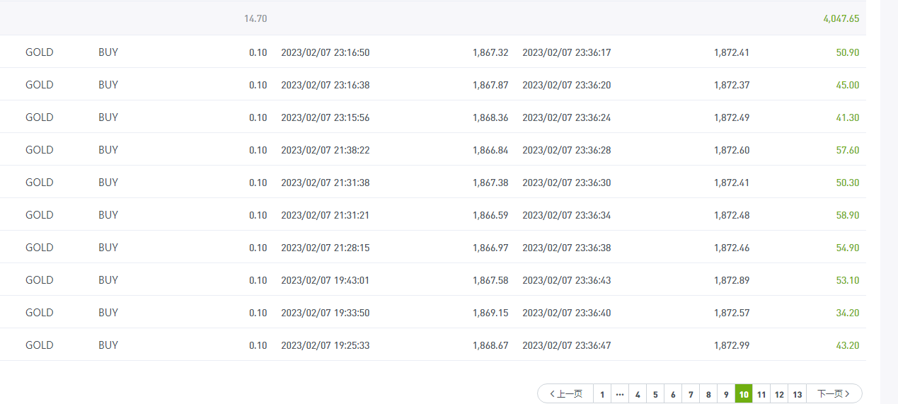This screenshot has height=404, width=898.
Task: Click close price 1,872.37
Action: (x=732, y=85)
